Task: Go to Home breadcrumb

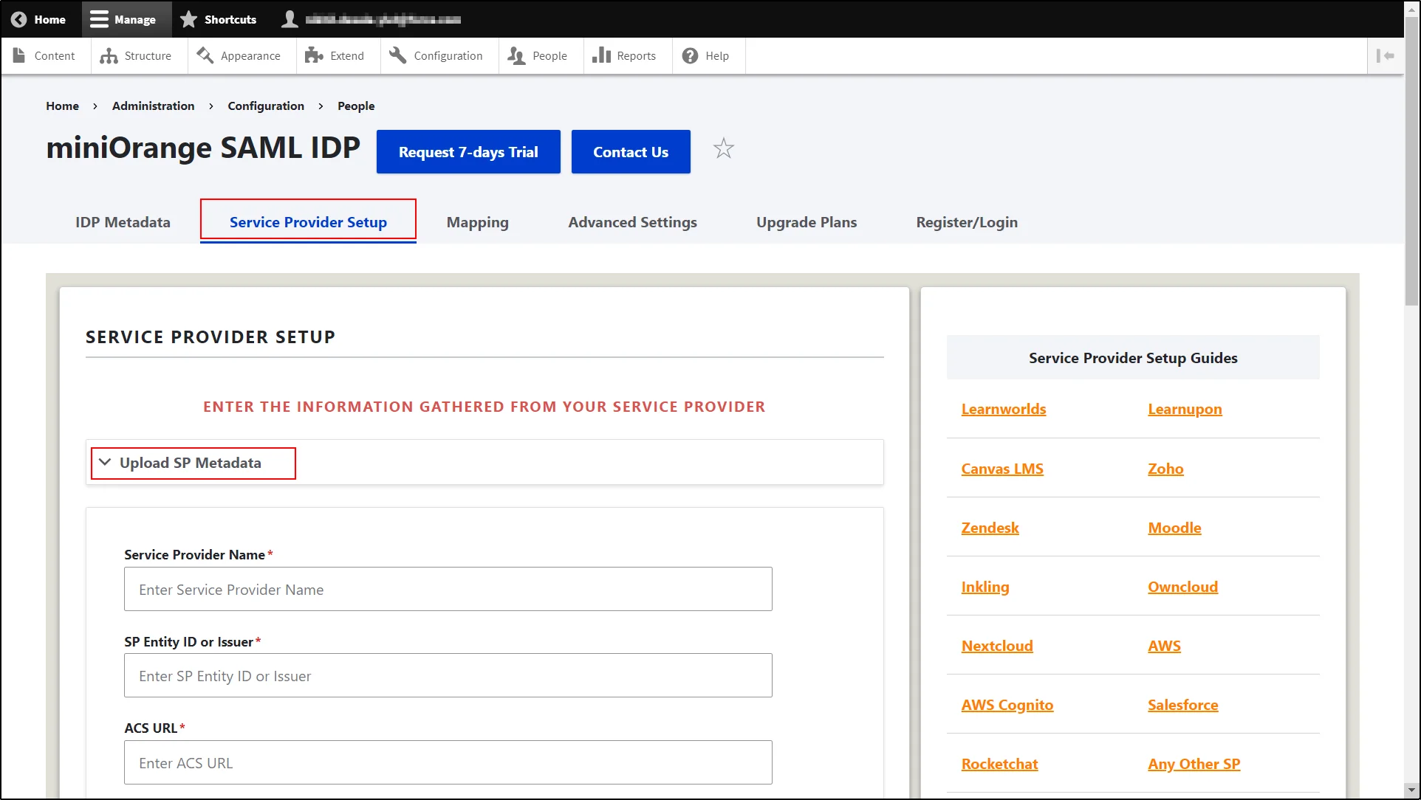Action: [x=62, y=106]
